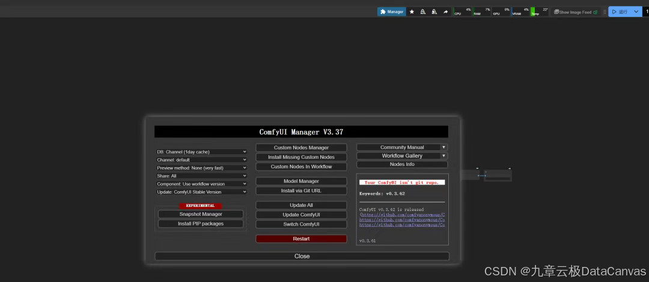Open the Component: Use workflow version dropdown
Screen dimensions: 649x282
point(201,184)
